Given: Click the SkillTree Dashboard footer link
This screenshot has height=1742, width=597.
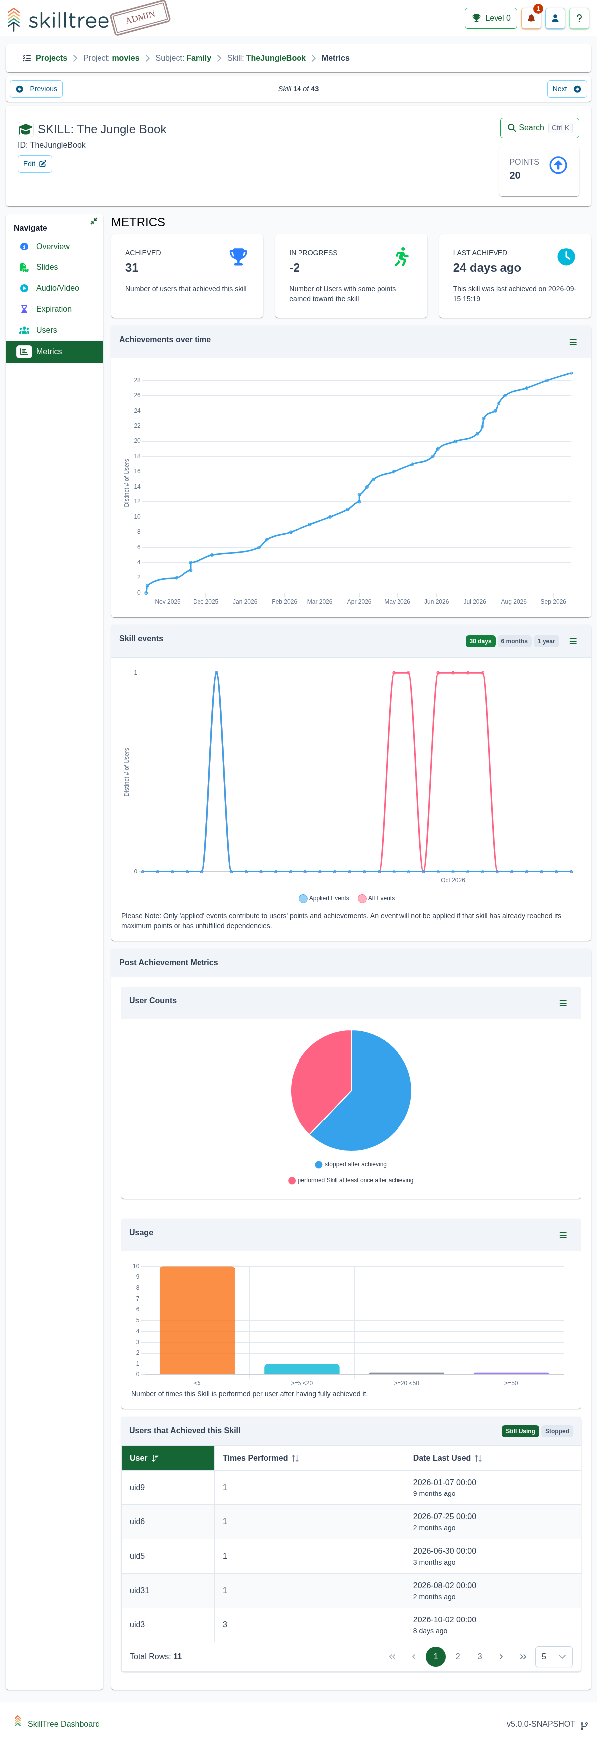Looking at the screenshot, I should tap(64, 1725).
